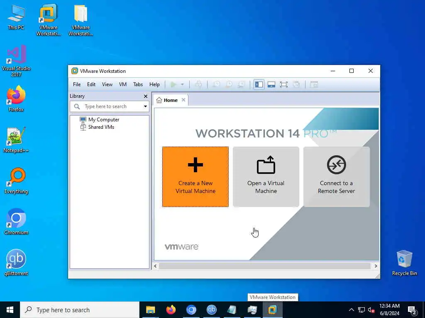425x318 pixels.
Task: Select Shared VMs in the library
Action: tap(101, 127)
